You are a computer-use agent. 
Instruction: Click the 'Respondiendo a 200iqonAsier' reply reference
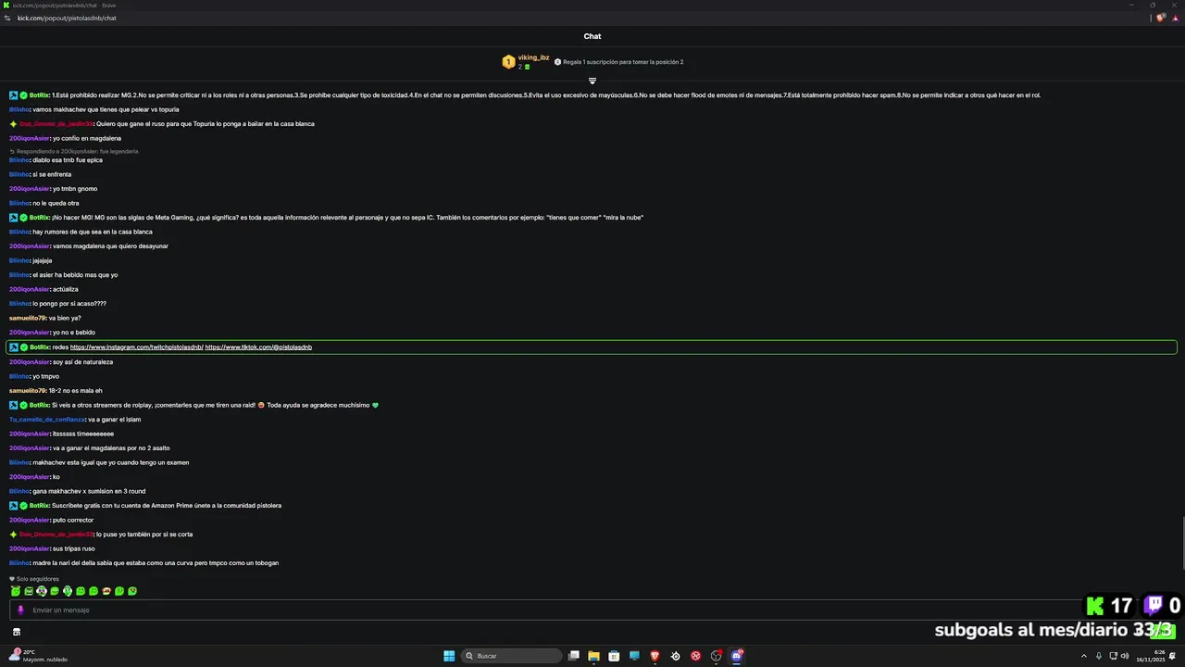pyautogui.click(x=74, y=151)
